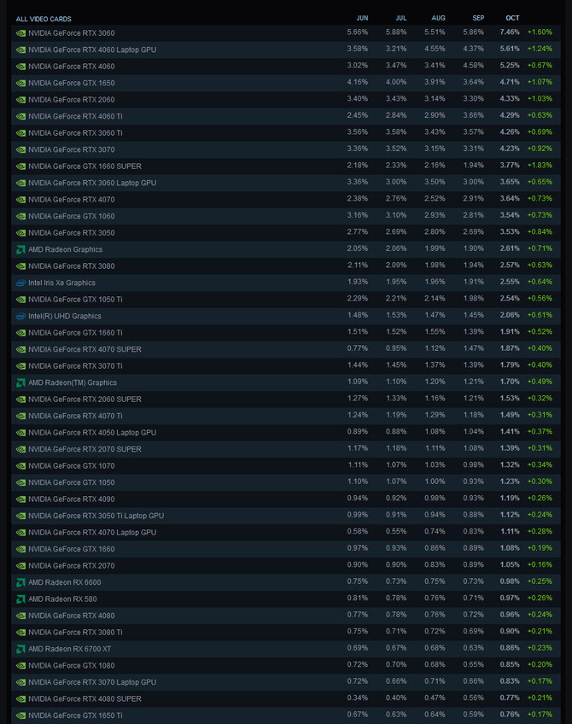This screenshot has width=572, height=724.
Task: Select the NVIDIA GeForce GTX 1660 Ti name
Action: [x=75, y=333]
